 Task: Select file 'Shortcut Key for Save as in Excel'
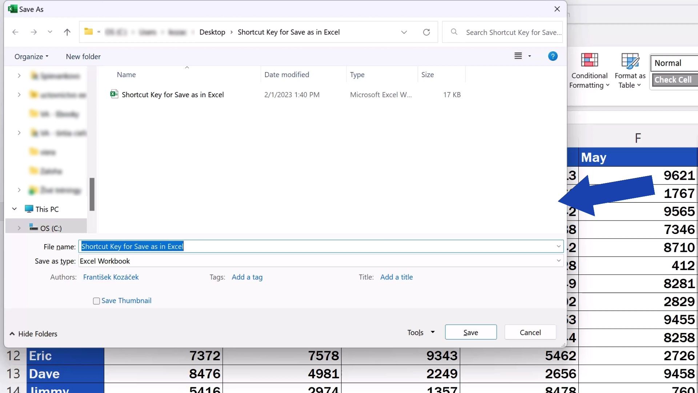(173, 95)
